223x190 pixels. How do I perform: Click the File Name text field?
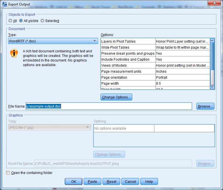pos(109,106)
